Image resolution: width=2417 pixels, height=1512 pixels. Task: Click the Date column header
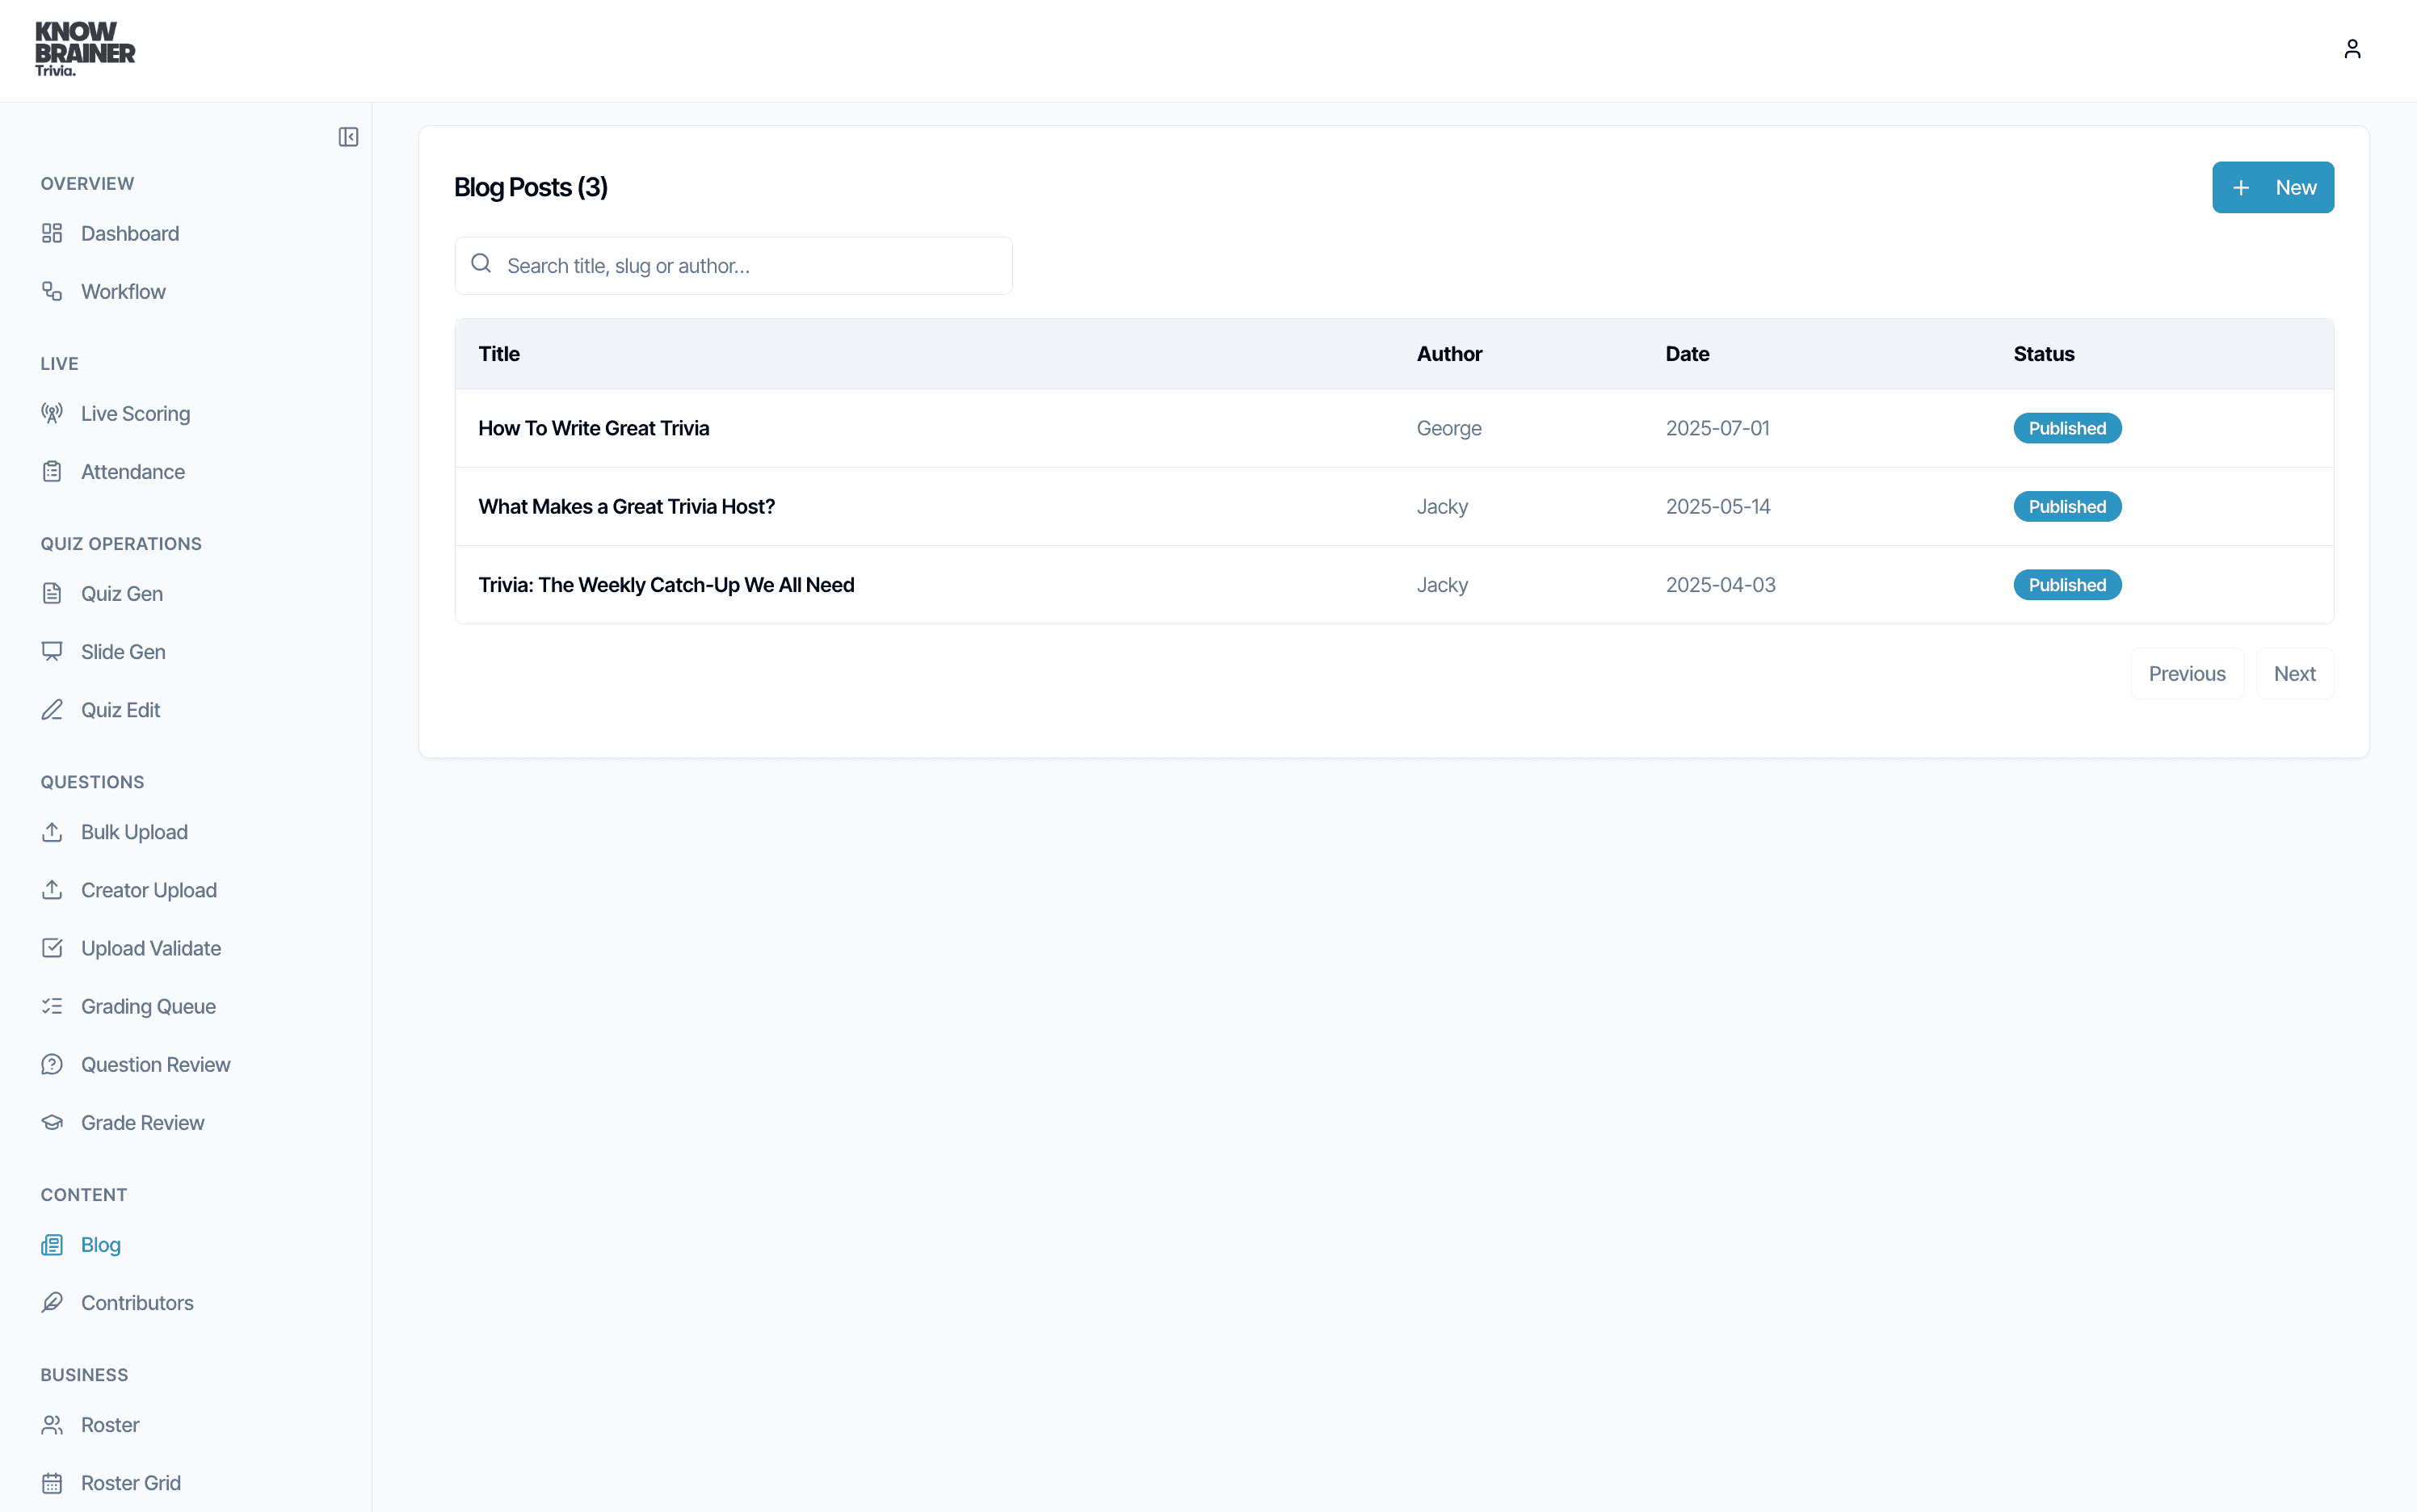(x=1687, y=353)
